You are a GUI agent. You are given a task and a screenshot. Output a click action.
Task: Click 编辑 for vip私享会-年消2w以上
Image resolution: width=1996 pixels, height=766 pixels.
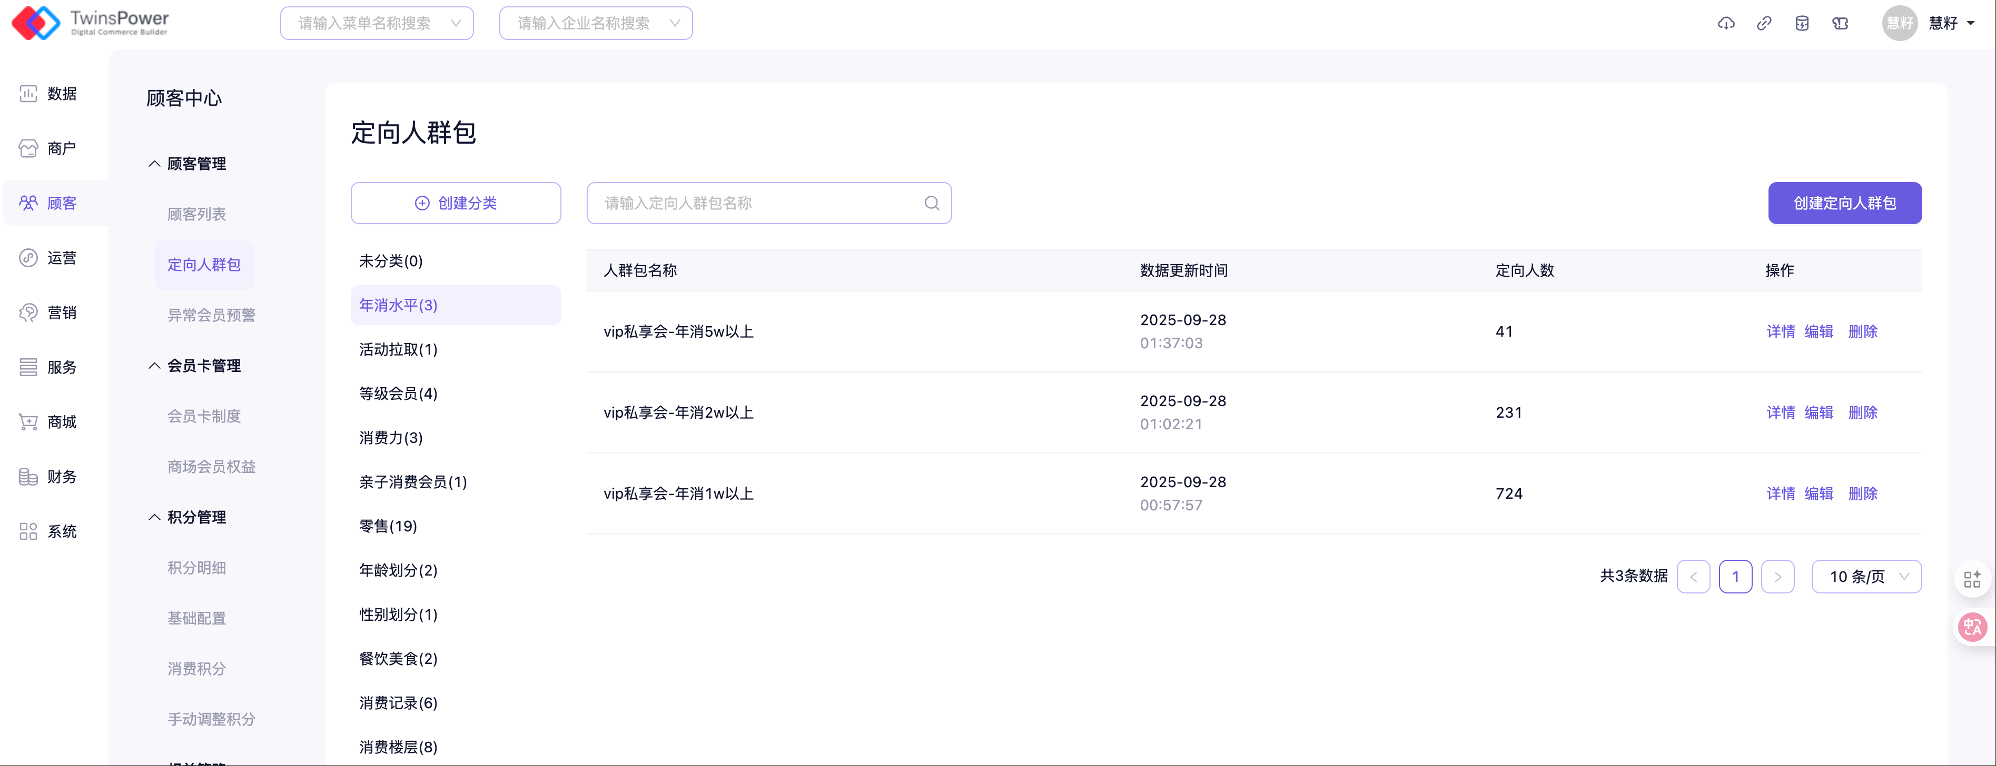[1818, 412]
